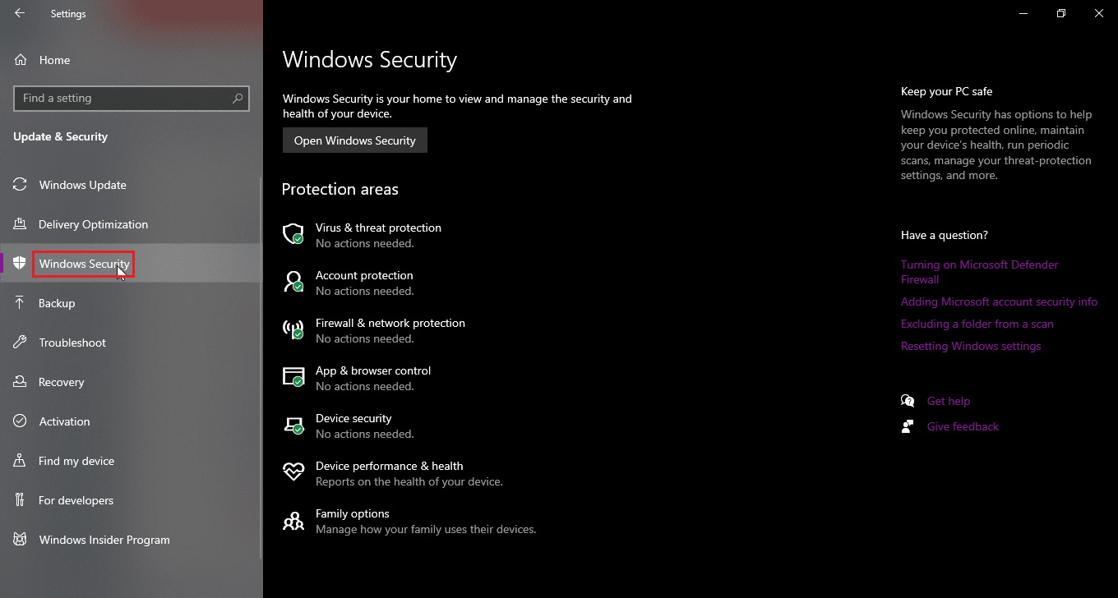Check Device performance & health reports
The height and width of the screenshot is (598, 1118).
[389, 466]
